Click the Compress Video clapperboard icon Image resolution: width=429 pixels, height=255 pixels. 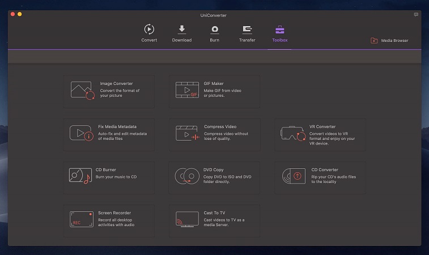(188, 133)
